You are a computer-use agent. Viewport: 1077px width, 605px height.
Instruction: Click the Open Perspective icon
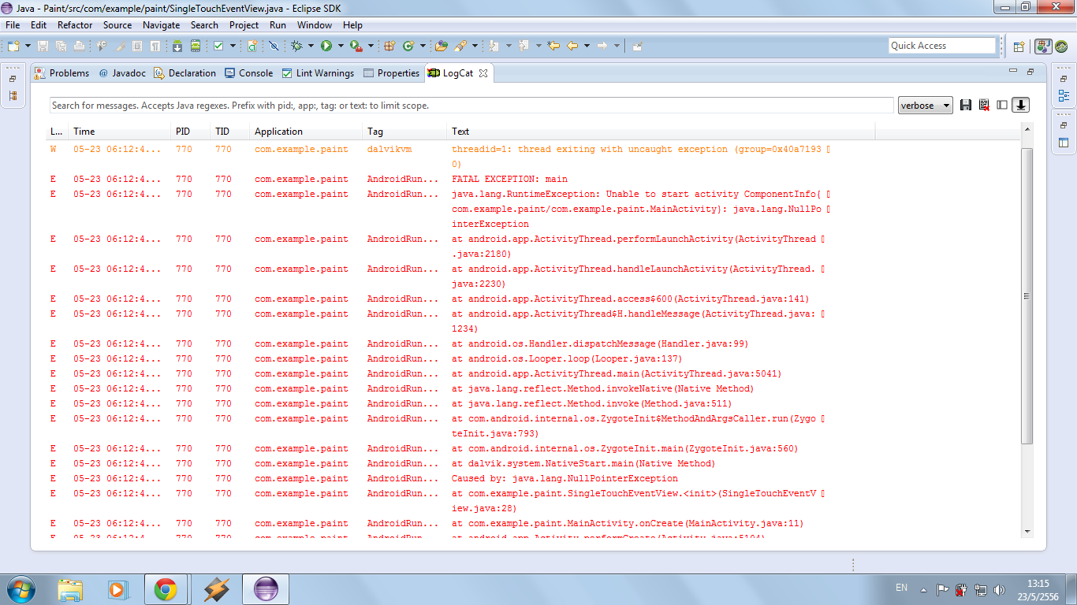(x=1019, y=46)
